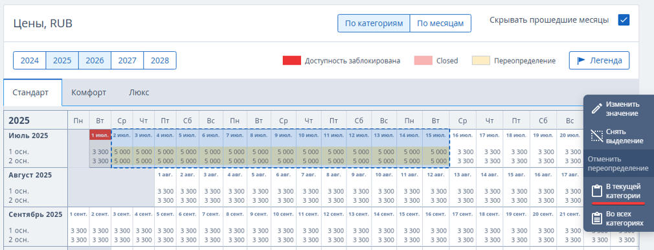Switch view to По категориям
Screen dimensions: 654x250
click(374, 23)
